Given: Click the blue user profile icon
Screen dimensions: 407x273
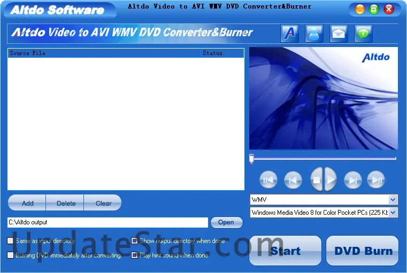Looking at the screenshot, I should coord(314,34).
